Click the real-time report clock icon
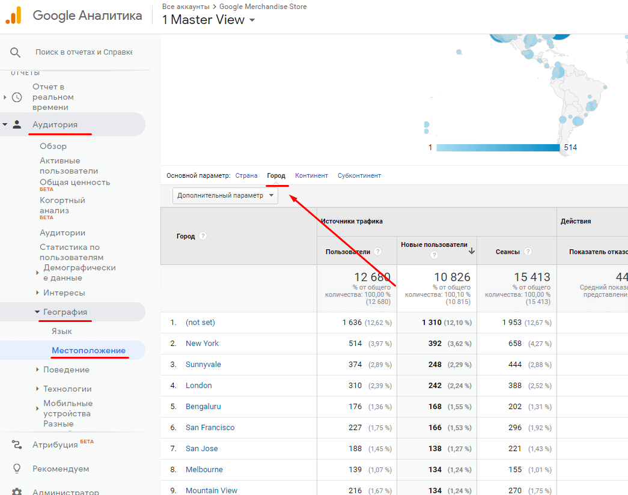 click(x=17, y=97)
